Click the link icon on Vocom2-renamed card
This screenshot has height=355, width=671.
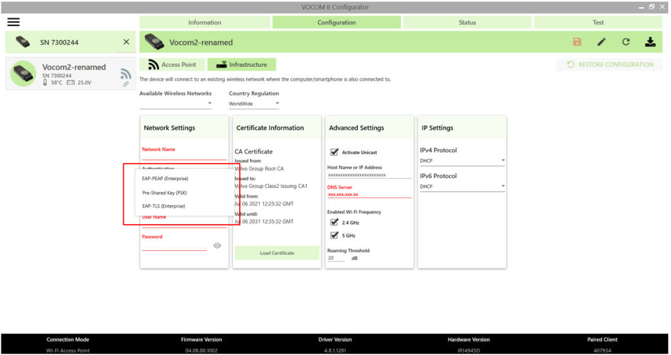click(x=126, y=84)
